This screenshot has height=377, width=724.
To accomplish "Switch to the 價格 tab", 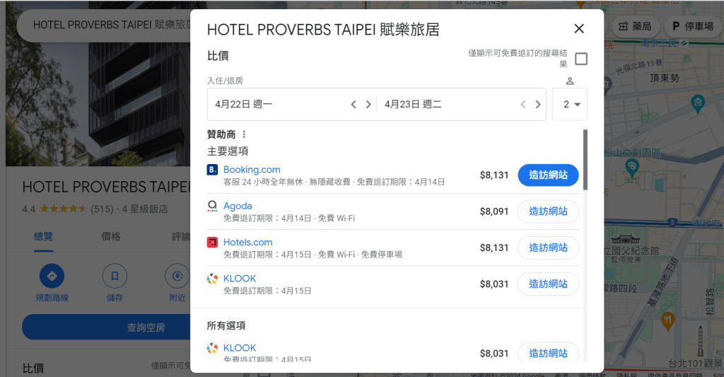I will click(111, 236).
